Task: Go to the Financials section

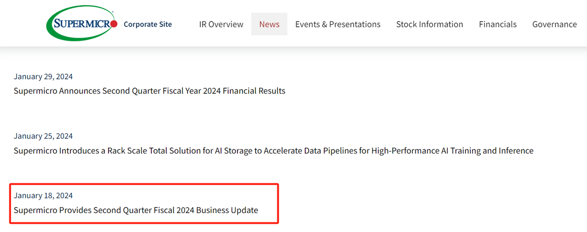Action: (x=497, y=24)
